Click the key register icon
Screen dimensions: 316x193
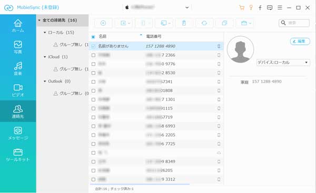click(251, 8)
